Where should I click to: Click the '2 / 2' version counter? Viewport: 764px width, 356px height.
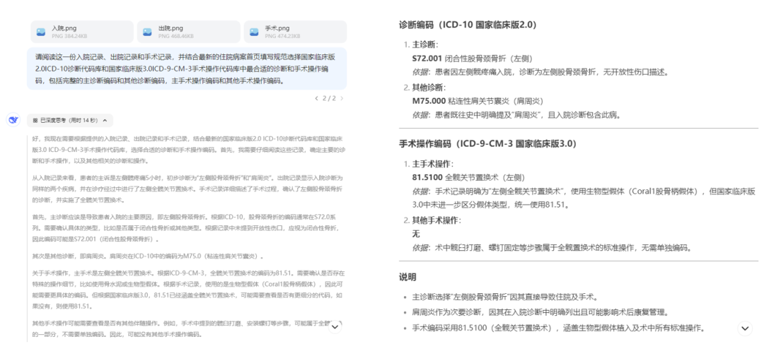329,98
